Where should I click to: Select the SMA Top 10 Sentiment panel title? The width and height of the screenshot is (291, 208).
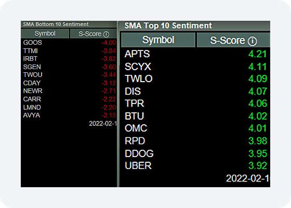click(x=168, y=25)
